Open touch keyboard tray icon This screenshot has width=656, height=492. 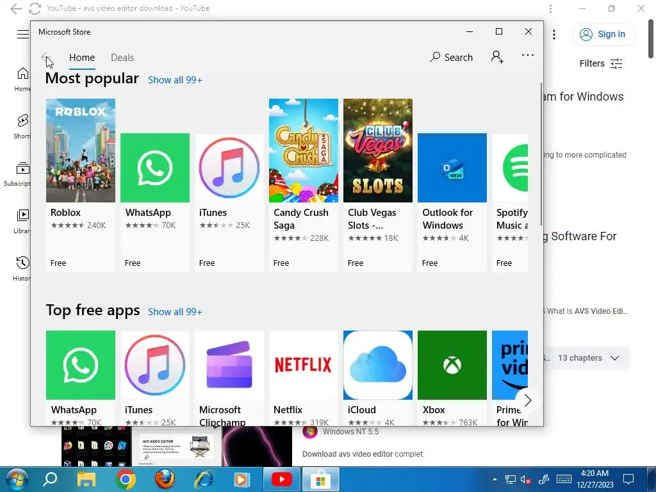(564, 479)
